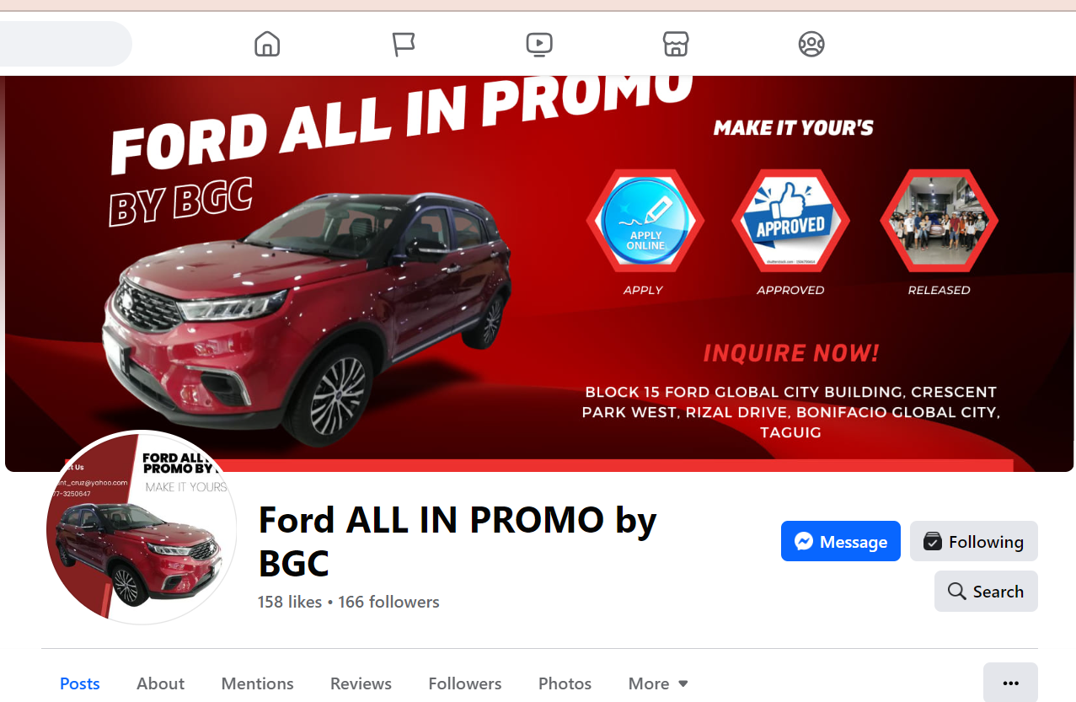Screen dimensions: 1076x702
Task: Open the Mentions tab
Action: click(257, 683)
